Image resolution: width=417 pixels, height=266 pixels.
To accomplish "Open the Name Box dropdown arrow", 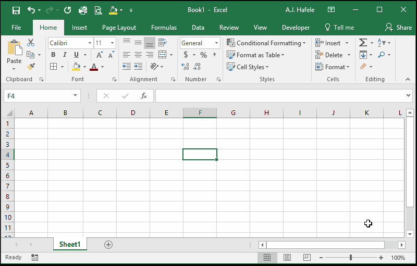I will [75, 96].
